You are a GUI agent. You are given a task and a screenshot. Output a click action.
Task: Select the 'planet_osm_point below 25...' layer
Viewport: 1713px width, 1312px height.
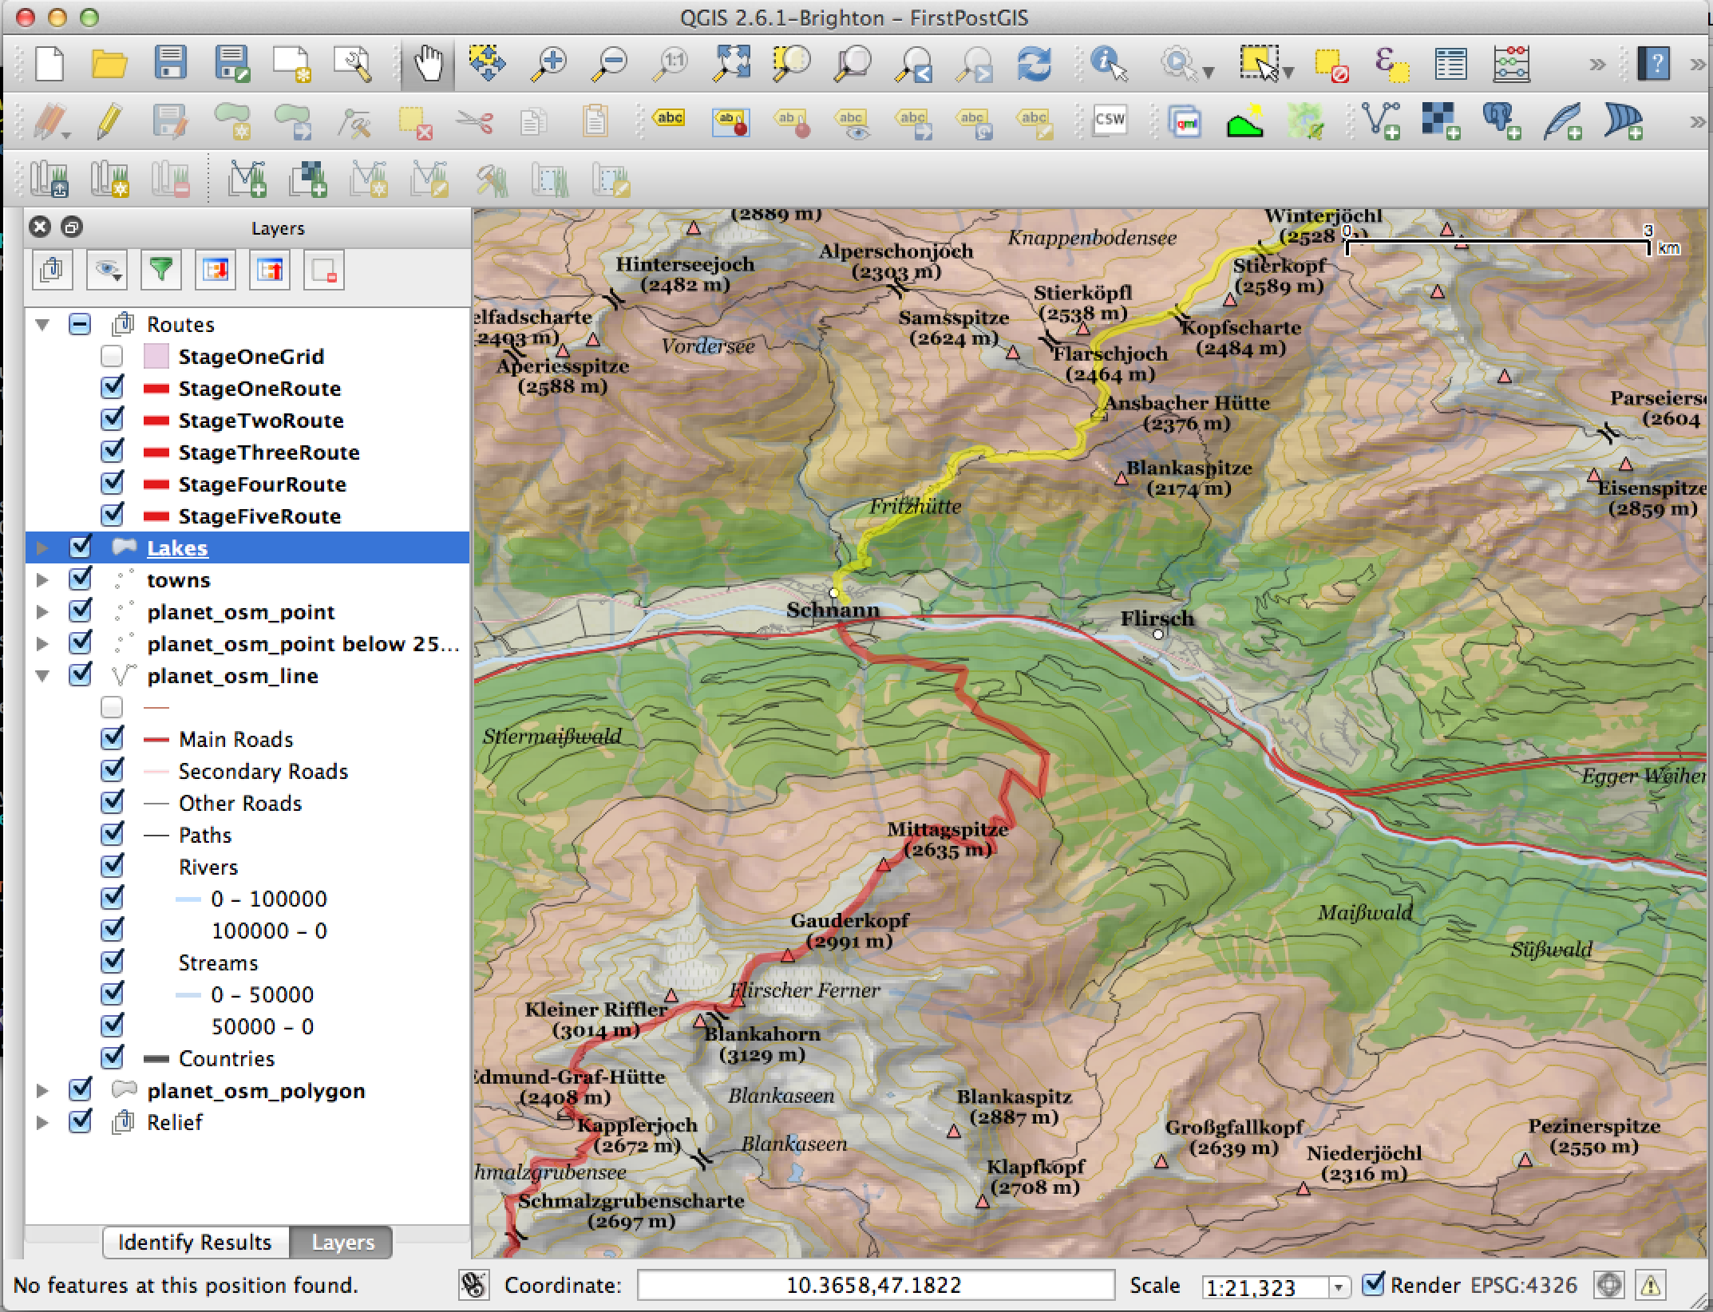tap(303, 643)
